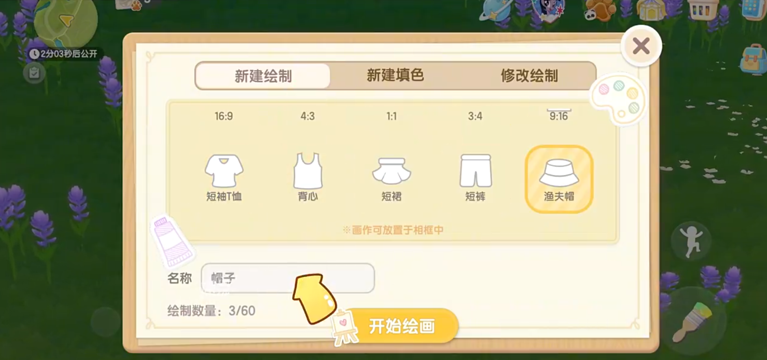
Task: Choose the 3:4 canvas ratio
Action: pyautogui.click(x=475, y=116)
